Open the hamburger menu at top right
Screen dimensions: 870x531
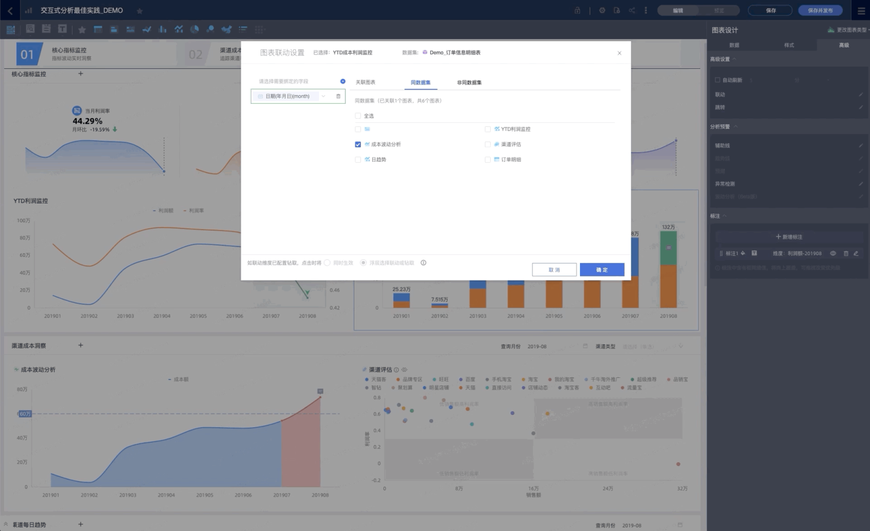coord(861,10)
